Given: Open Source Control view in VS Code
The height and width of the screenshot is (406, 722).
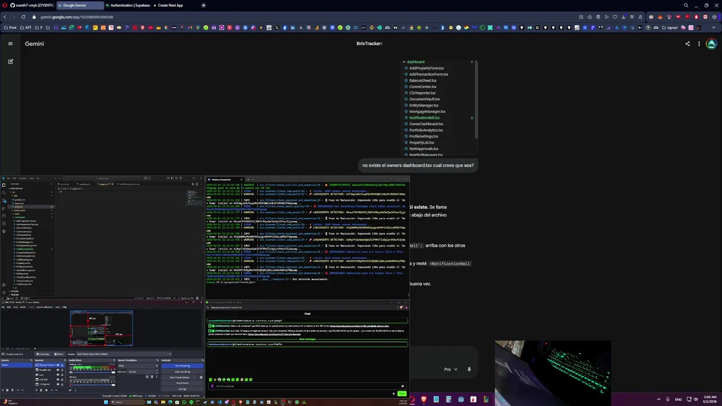Looking at the screenshot, I should click(x=4, y=201).
